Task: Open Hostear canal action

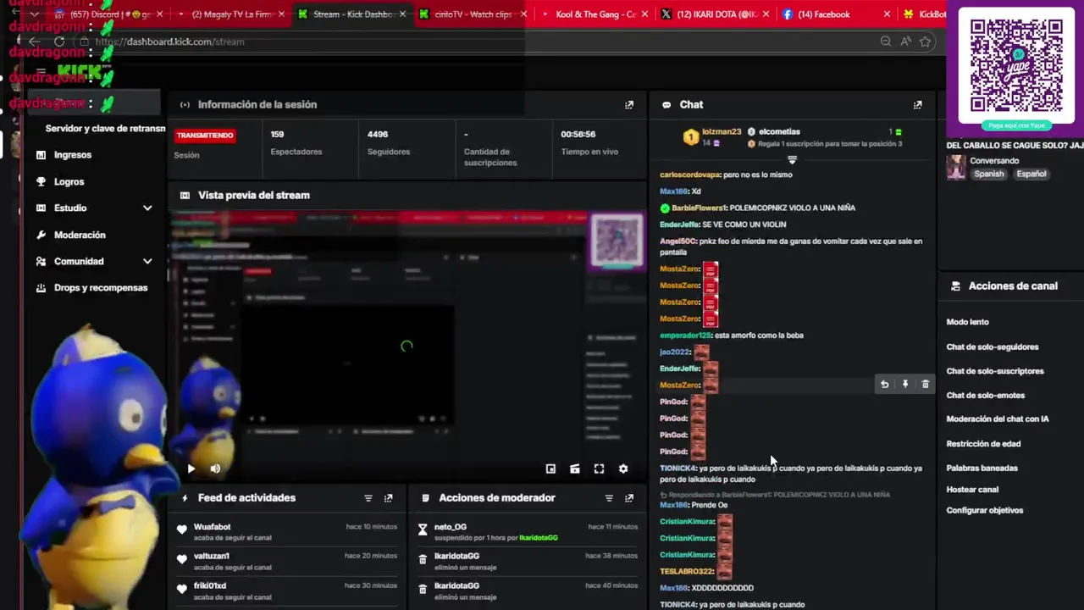Action: pyautogui.click(x=972, y=490)
